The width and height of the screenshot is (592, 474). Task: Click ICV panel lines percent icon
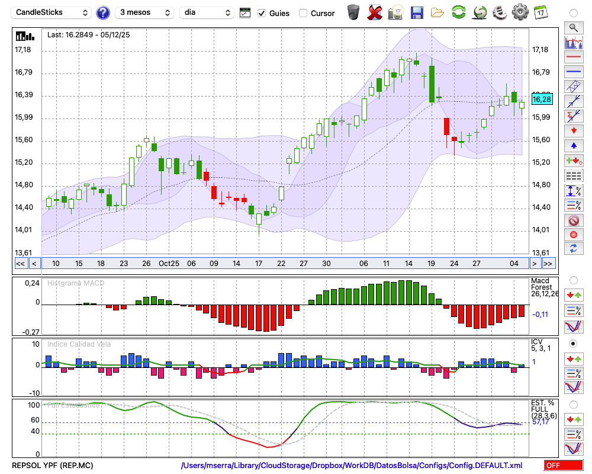coord(574,373)
